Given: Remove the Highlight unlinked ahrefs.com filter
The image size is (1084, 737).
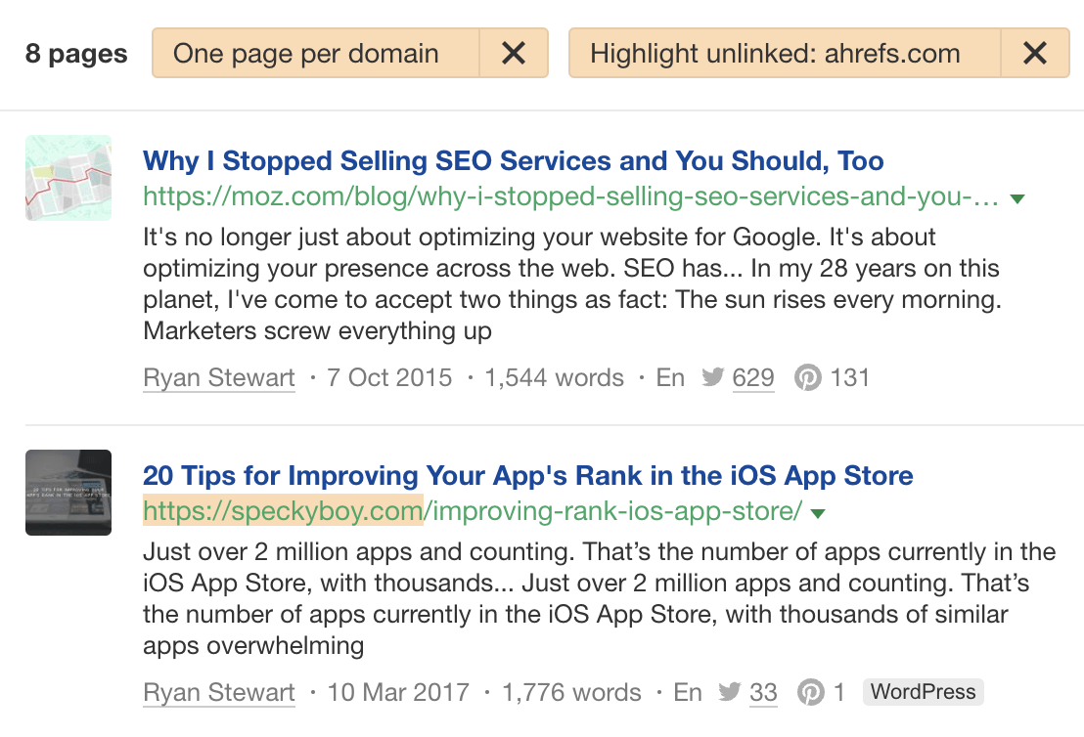Looking at the screenshot, I should point(1035,54).
